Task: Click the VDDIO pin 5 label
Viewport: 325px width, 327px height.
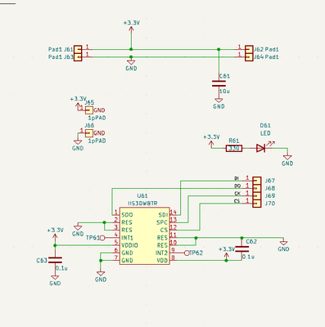Action: click(x=129, y=245)
